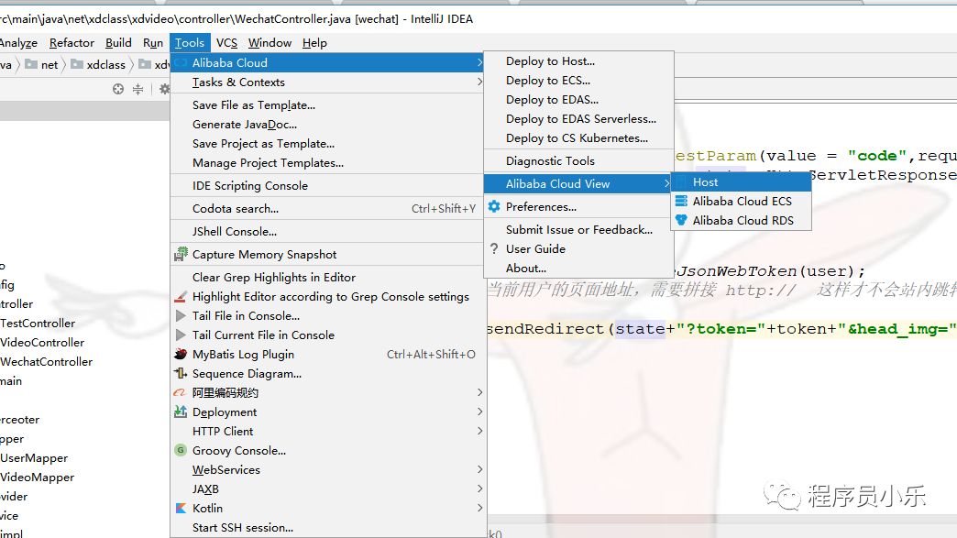Click the Alibaba Cloud ECS icon

click(x=681, y=202)
